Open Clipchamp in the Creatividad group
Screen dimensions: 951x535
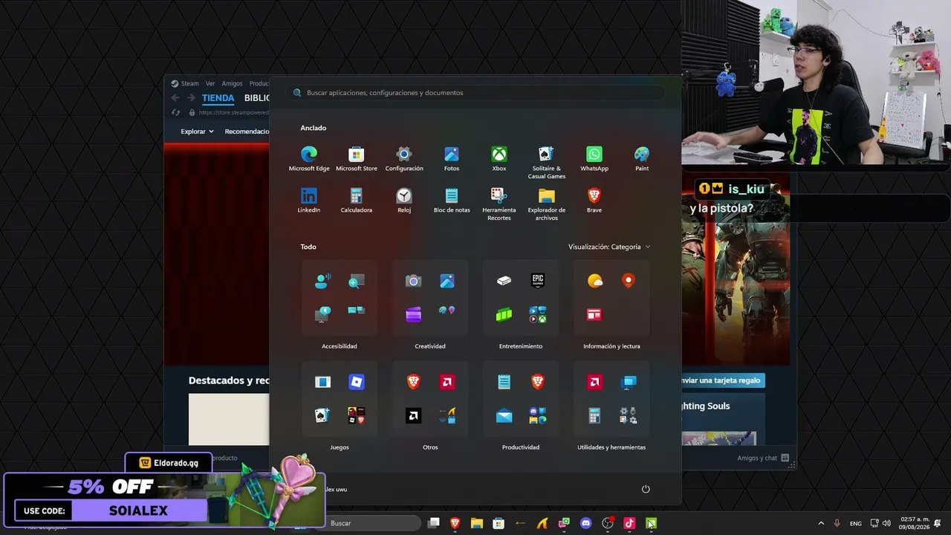(x=413, y=314)
